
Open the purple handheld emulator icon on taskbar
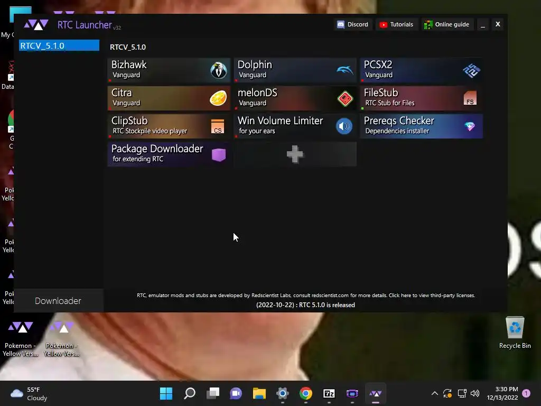352,393
